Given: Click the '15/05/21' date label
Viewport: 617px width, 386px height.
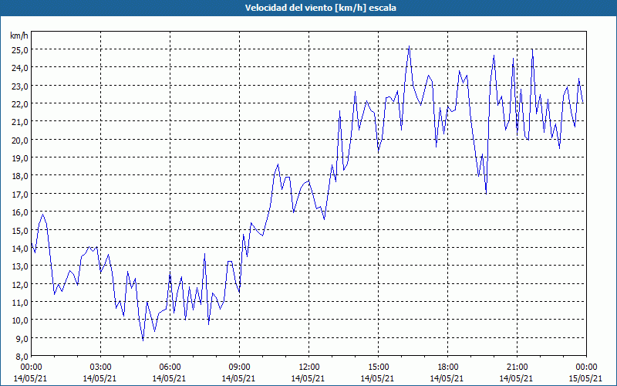Looking at the screenshot, I should pos(585,378).
